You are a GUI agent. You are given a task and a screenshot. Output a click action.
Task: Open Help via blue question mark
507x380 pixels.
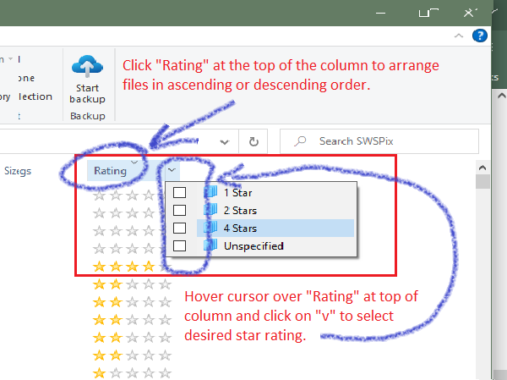point(480,35)
